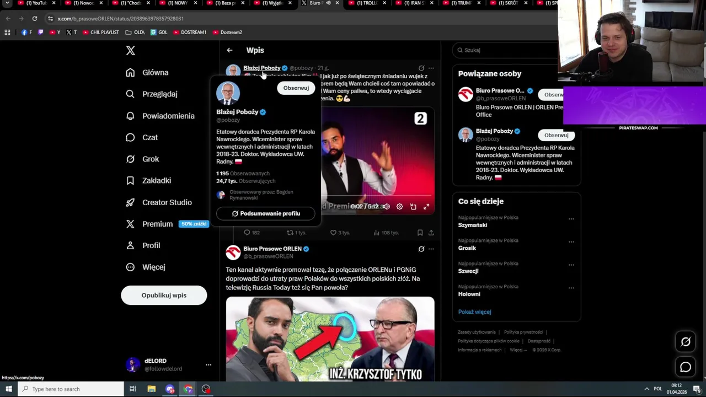This screenshot has height=397, width=706.
Task: Click the browser back arrow
Action: (8, 18)
